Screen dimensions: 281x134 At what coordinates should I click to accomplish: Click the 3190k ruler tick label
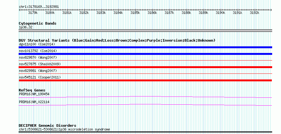[x=220, y=13]
